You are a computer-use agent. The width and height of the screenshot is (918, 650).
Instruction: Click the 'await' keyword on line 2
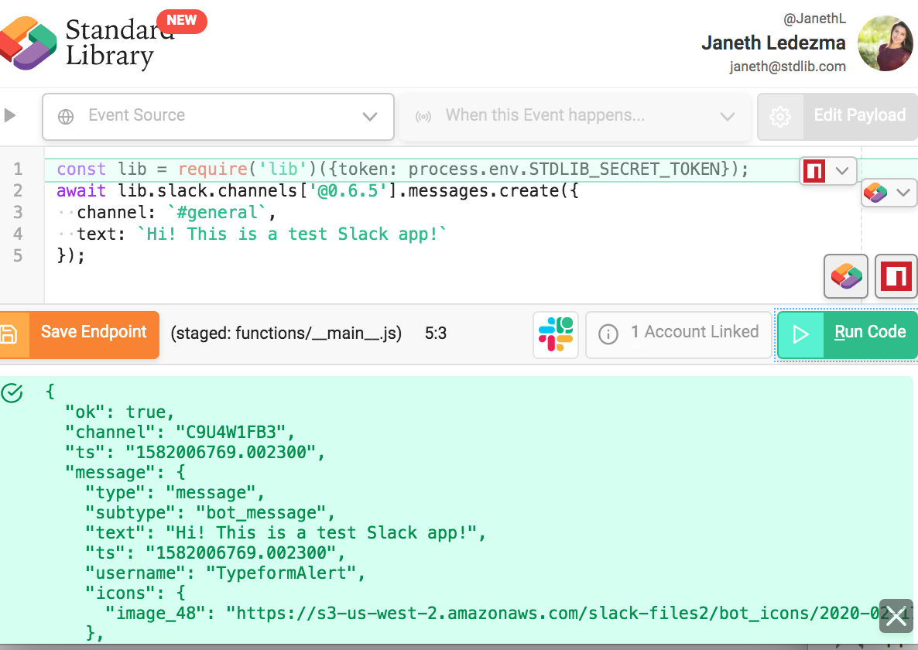81,190
